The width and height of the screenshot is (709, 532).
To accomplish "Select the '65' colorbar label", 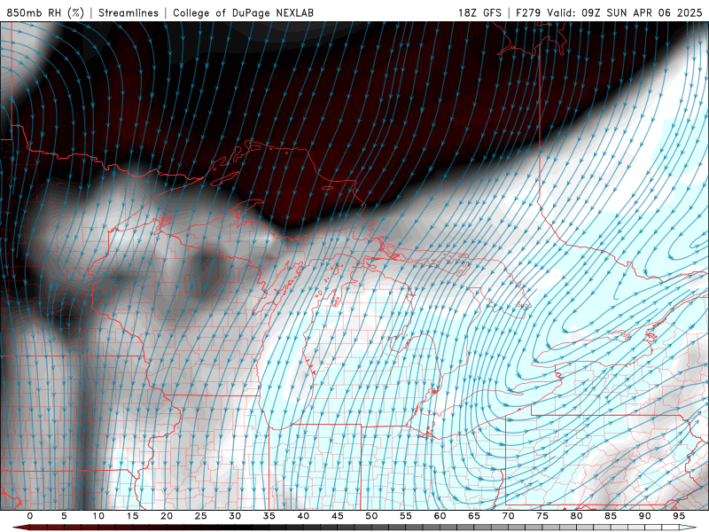I will point(474,516).
